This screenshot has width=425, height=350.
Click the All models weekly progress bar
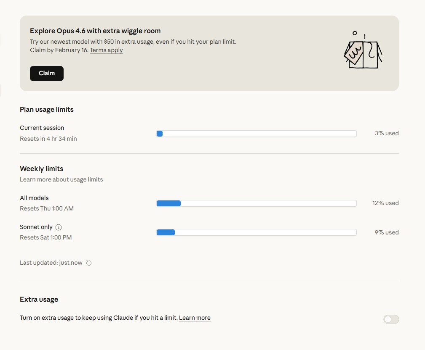point(257,203)
